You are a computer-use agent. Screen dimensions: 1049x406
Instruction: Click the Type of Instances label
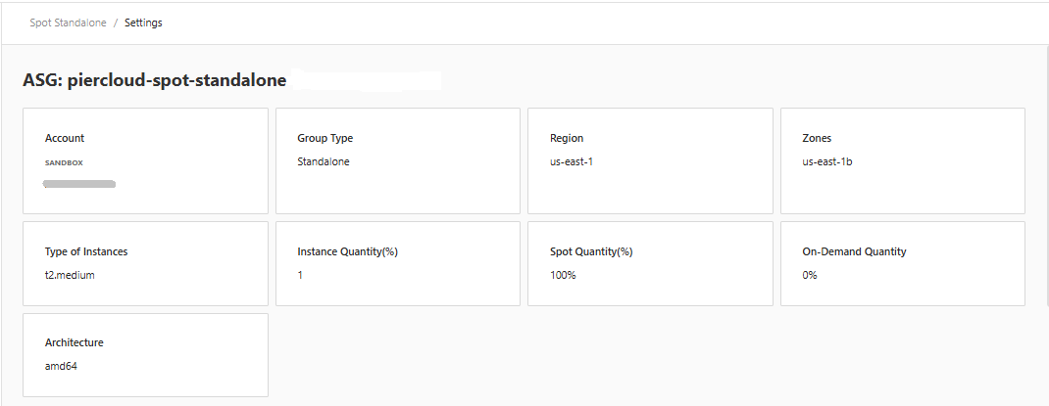pos(86,251)
